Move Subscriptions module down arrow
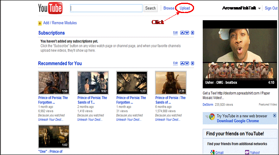This screenshot has width=279, height=155. point(187,33)
